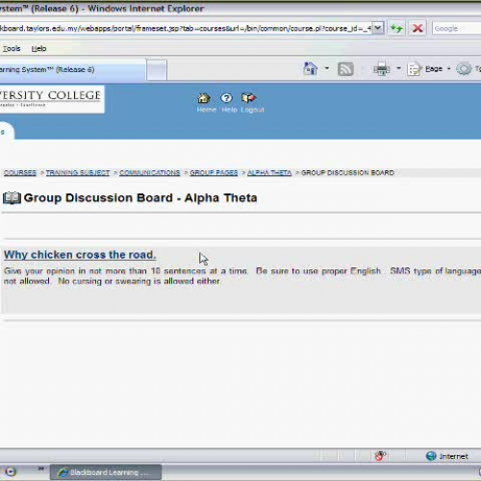481x481 pixels.
Task: Click the Tools gear icon
Action: coord(464,69)
